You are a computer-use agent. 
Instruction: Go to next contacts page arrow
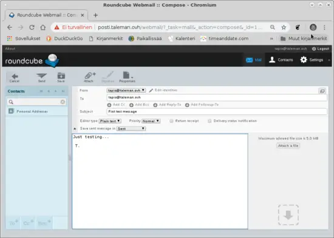coord(56,91)
